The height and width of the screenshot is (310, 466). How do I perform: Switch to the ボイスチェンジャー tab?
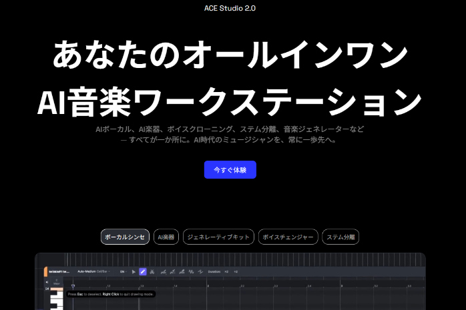click(x=288, y=237)
